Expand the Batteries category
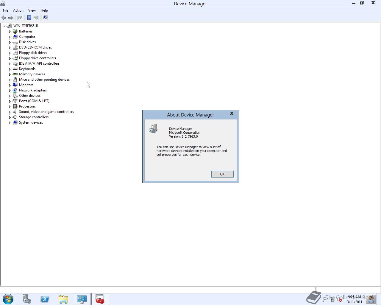Screen dimensions: 381x305 [x=10, y=31]
